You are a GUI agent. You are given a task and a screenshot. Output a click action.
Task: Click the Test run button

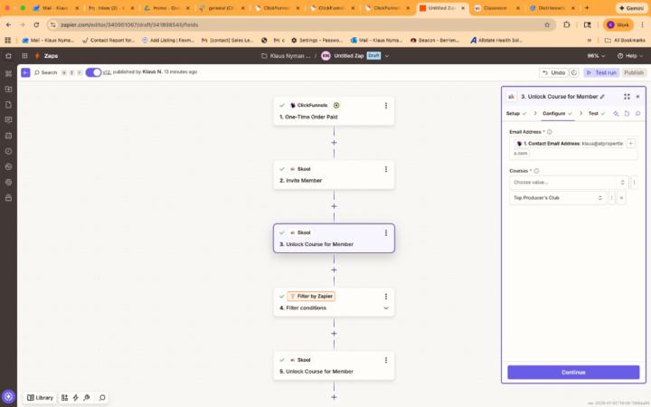(601, 72)
